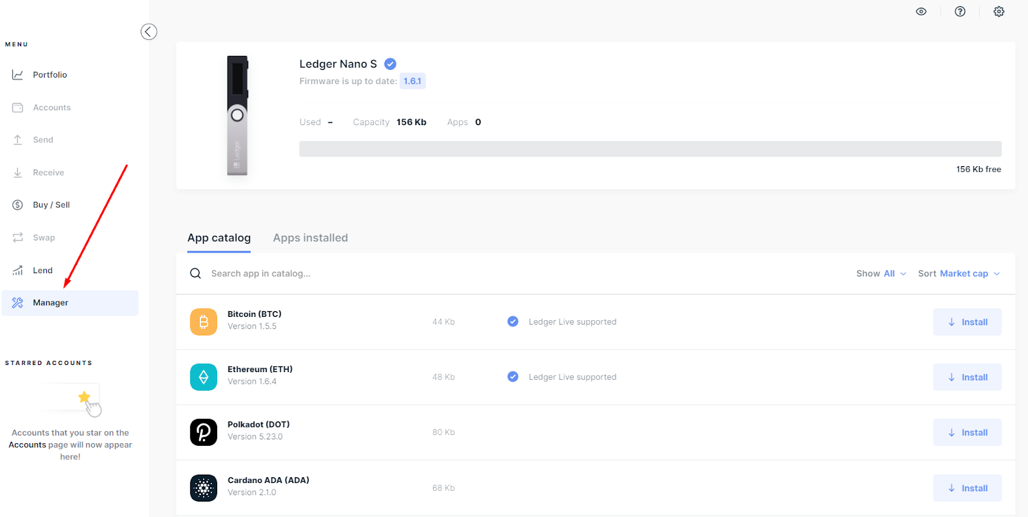The width and height of the screenshot is (1028, 517).
Task: Click the Bitcoin Ledger Live supported checkmark
Action: tap(513, 321)
